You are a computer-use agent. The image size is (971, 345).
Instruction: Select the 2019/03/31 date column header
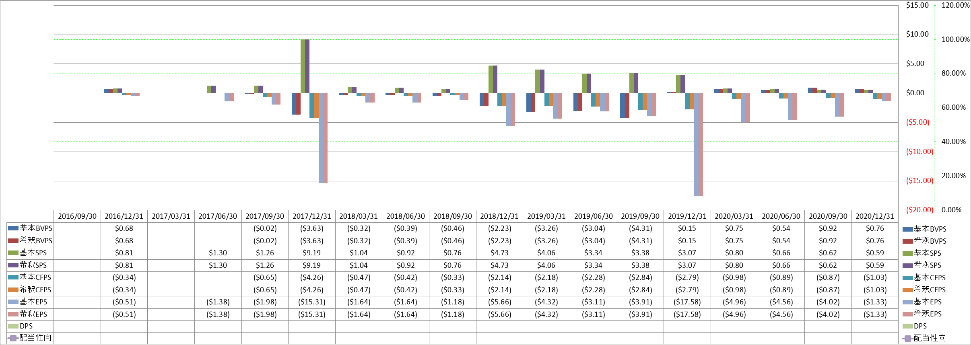[546, 216]
